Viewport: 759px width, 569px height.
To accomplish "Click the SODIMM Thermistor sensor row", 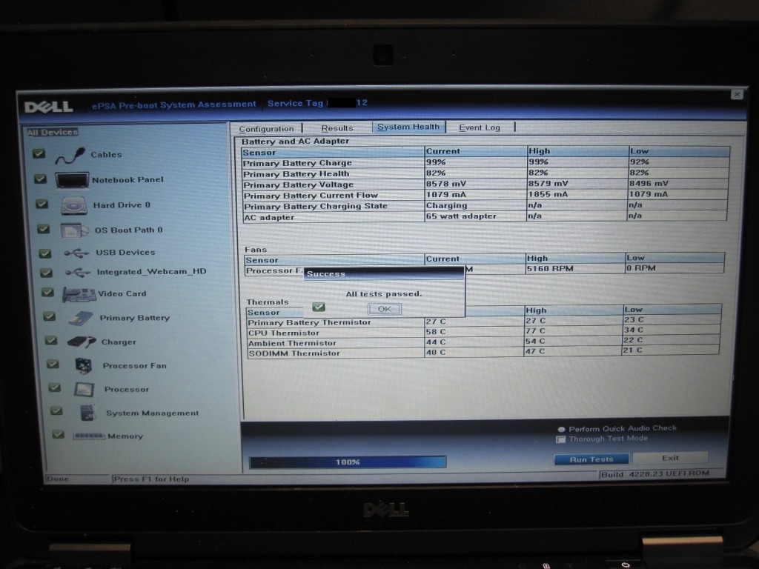I will pos(483,352).
